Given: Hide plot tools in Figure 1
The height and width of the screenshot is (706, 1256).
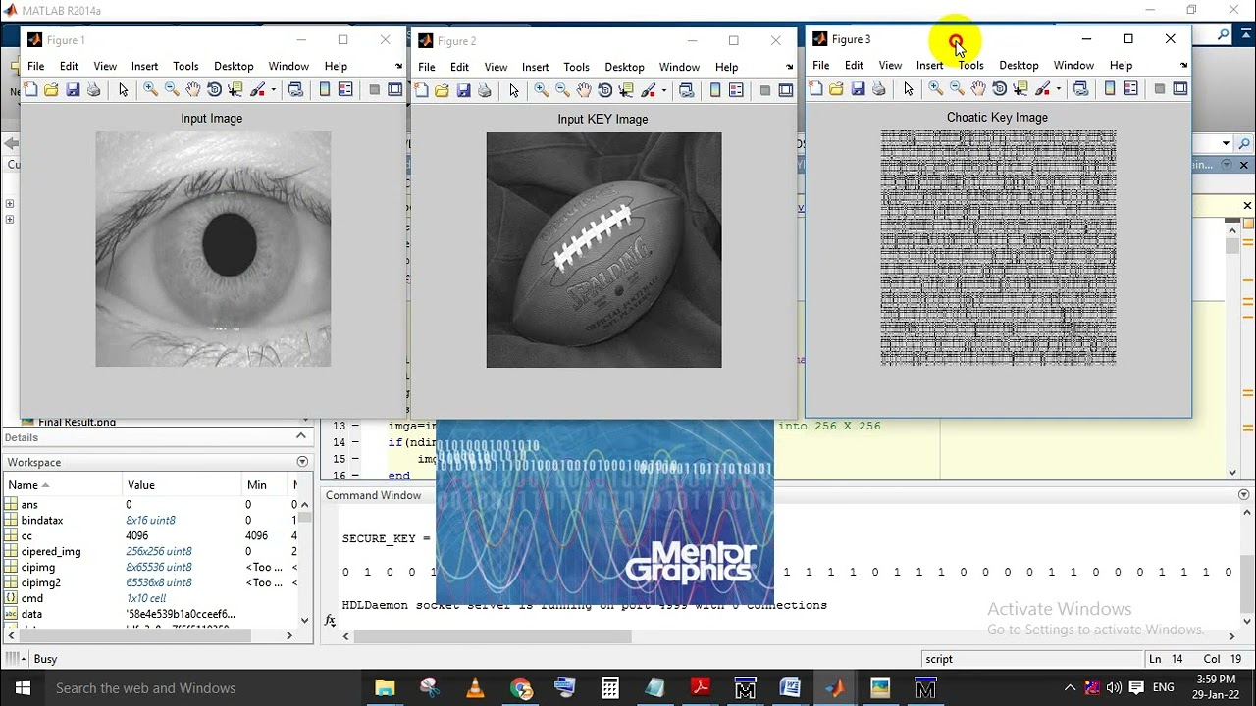Looking at the screenshot, I should pos(374,89).
